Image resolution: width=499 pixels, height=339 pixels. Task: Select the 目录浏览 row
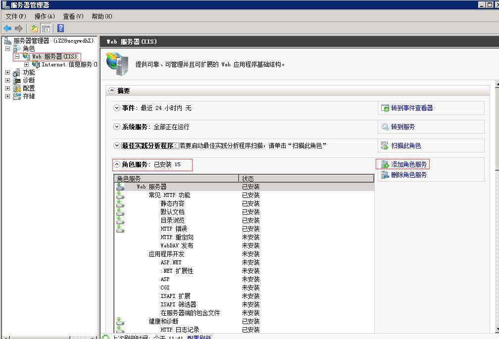[244, 220]
